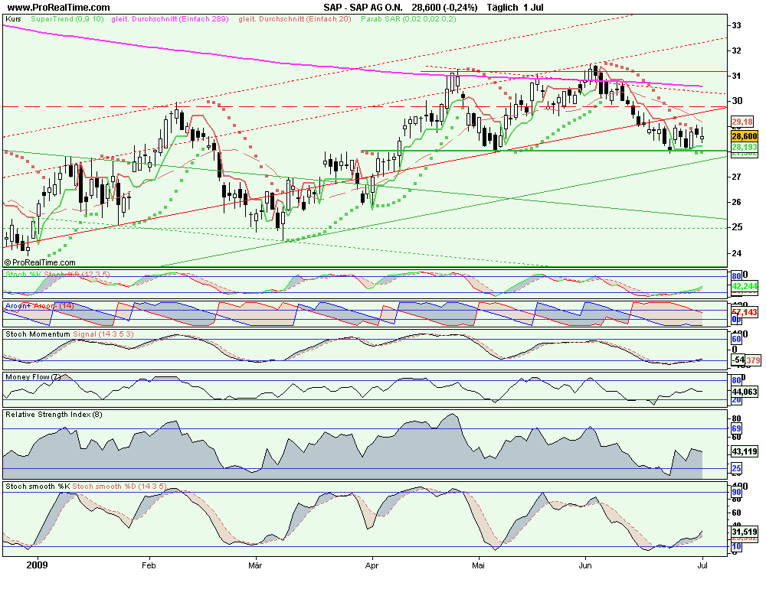Click 'gleit. Durchschnitt (Einfach 20)' legend entry
Screen dimensions: 766x612
295,19
